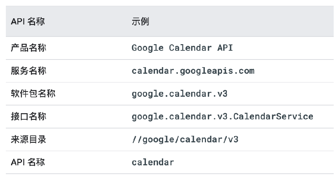Screen dimensions: 334x177
Task: Click 'google.calendar.v3.CalendarService' code text
Action: click(x=222, y=117)
